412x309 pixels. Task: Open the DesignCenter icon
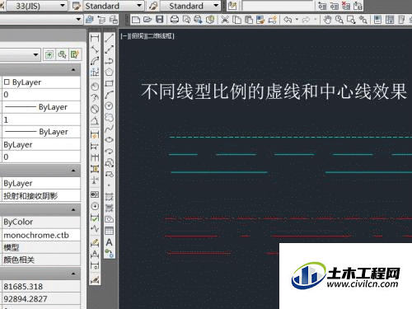coord(390,20)
